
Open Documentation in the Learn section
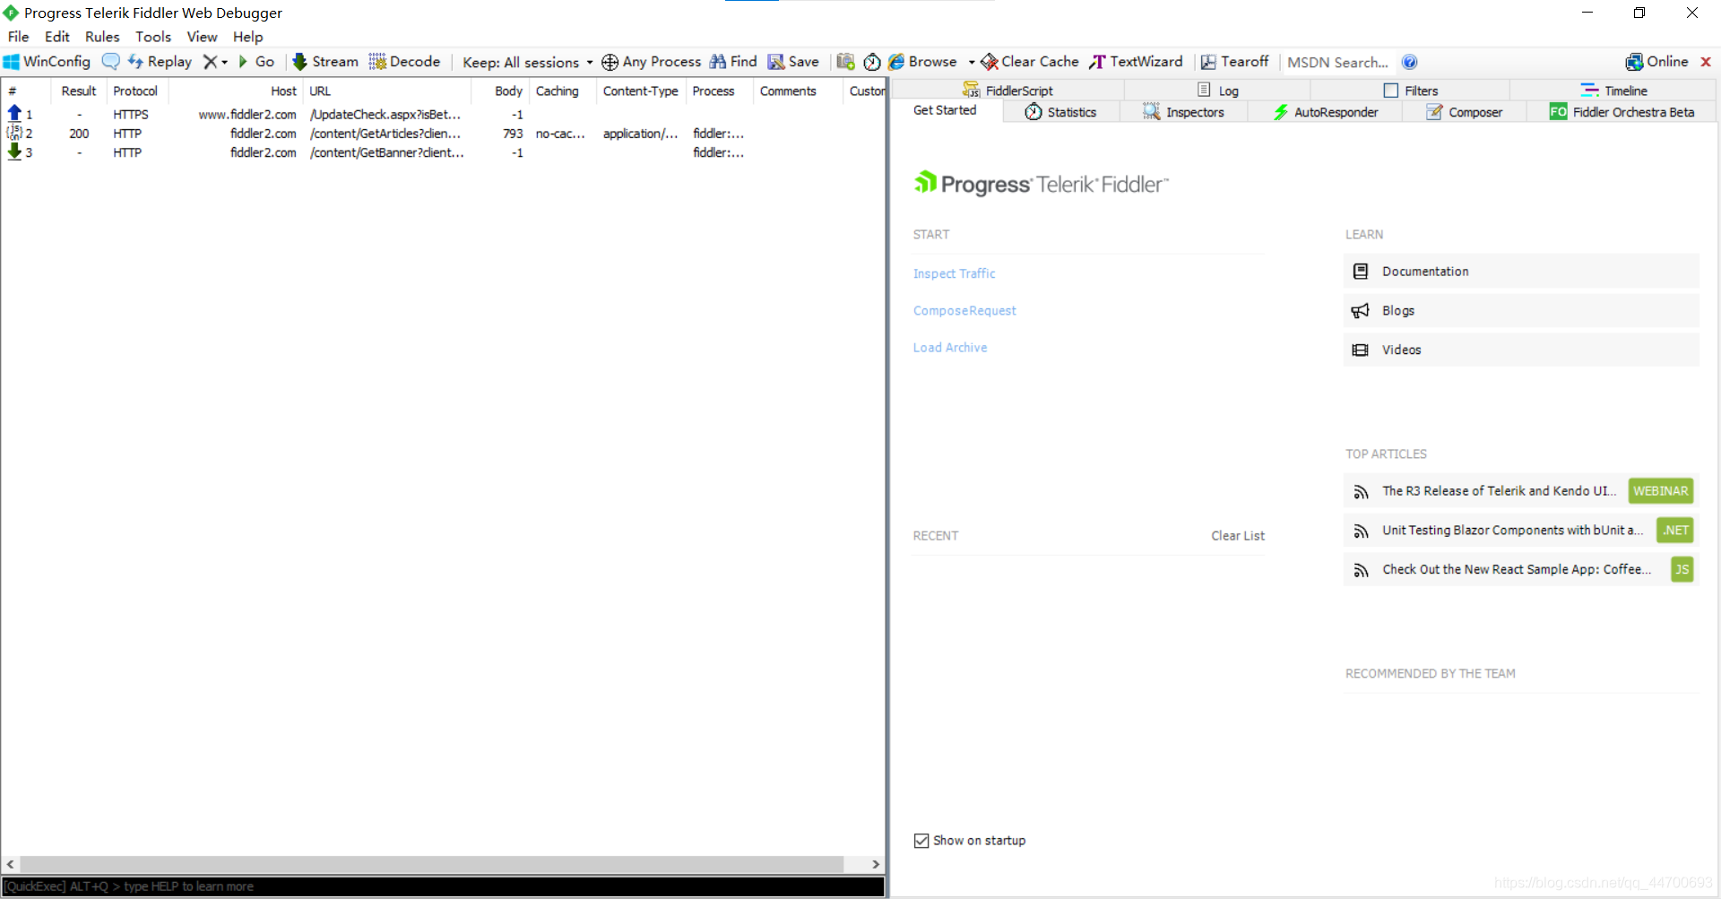pos(1521,271)
